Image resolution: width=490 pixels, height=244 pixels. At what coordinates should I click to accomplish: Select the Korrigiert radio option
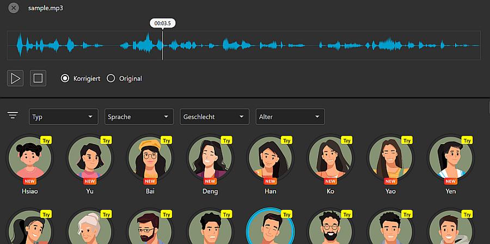click(x=65, y=78)
